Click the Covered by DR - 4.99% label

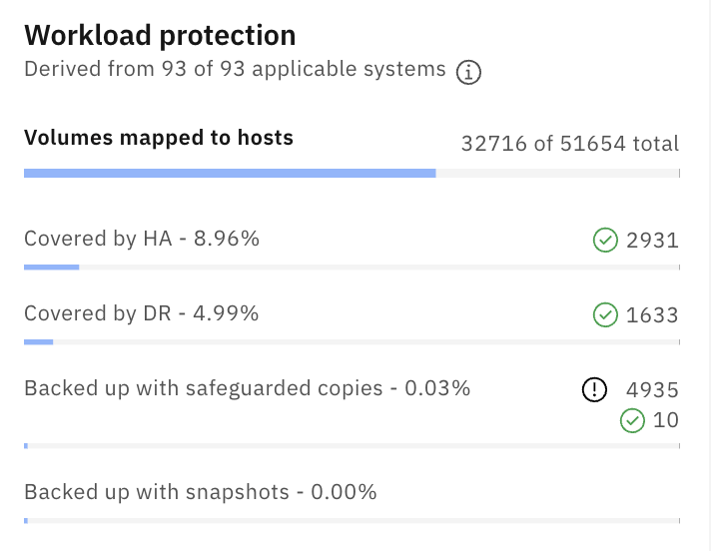coord(141,313)
